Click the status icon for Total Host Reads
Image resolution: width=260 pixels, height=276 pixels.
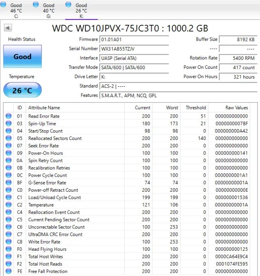[x=9, y=264]
